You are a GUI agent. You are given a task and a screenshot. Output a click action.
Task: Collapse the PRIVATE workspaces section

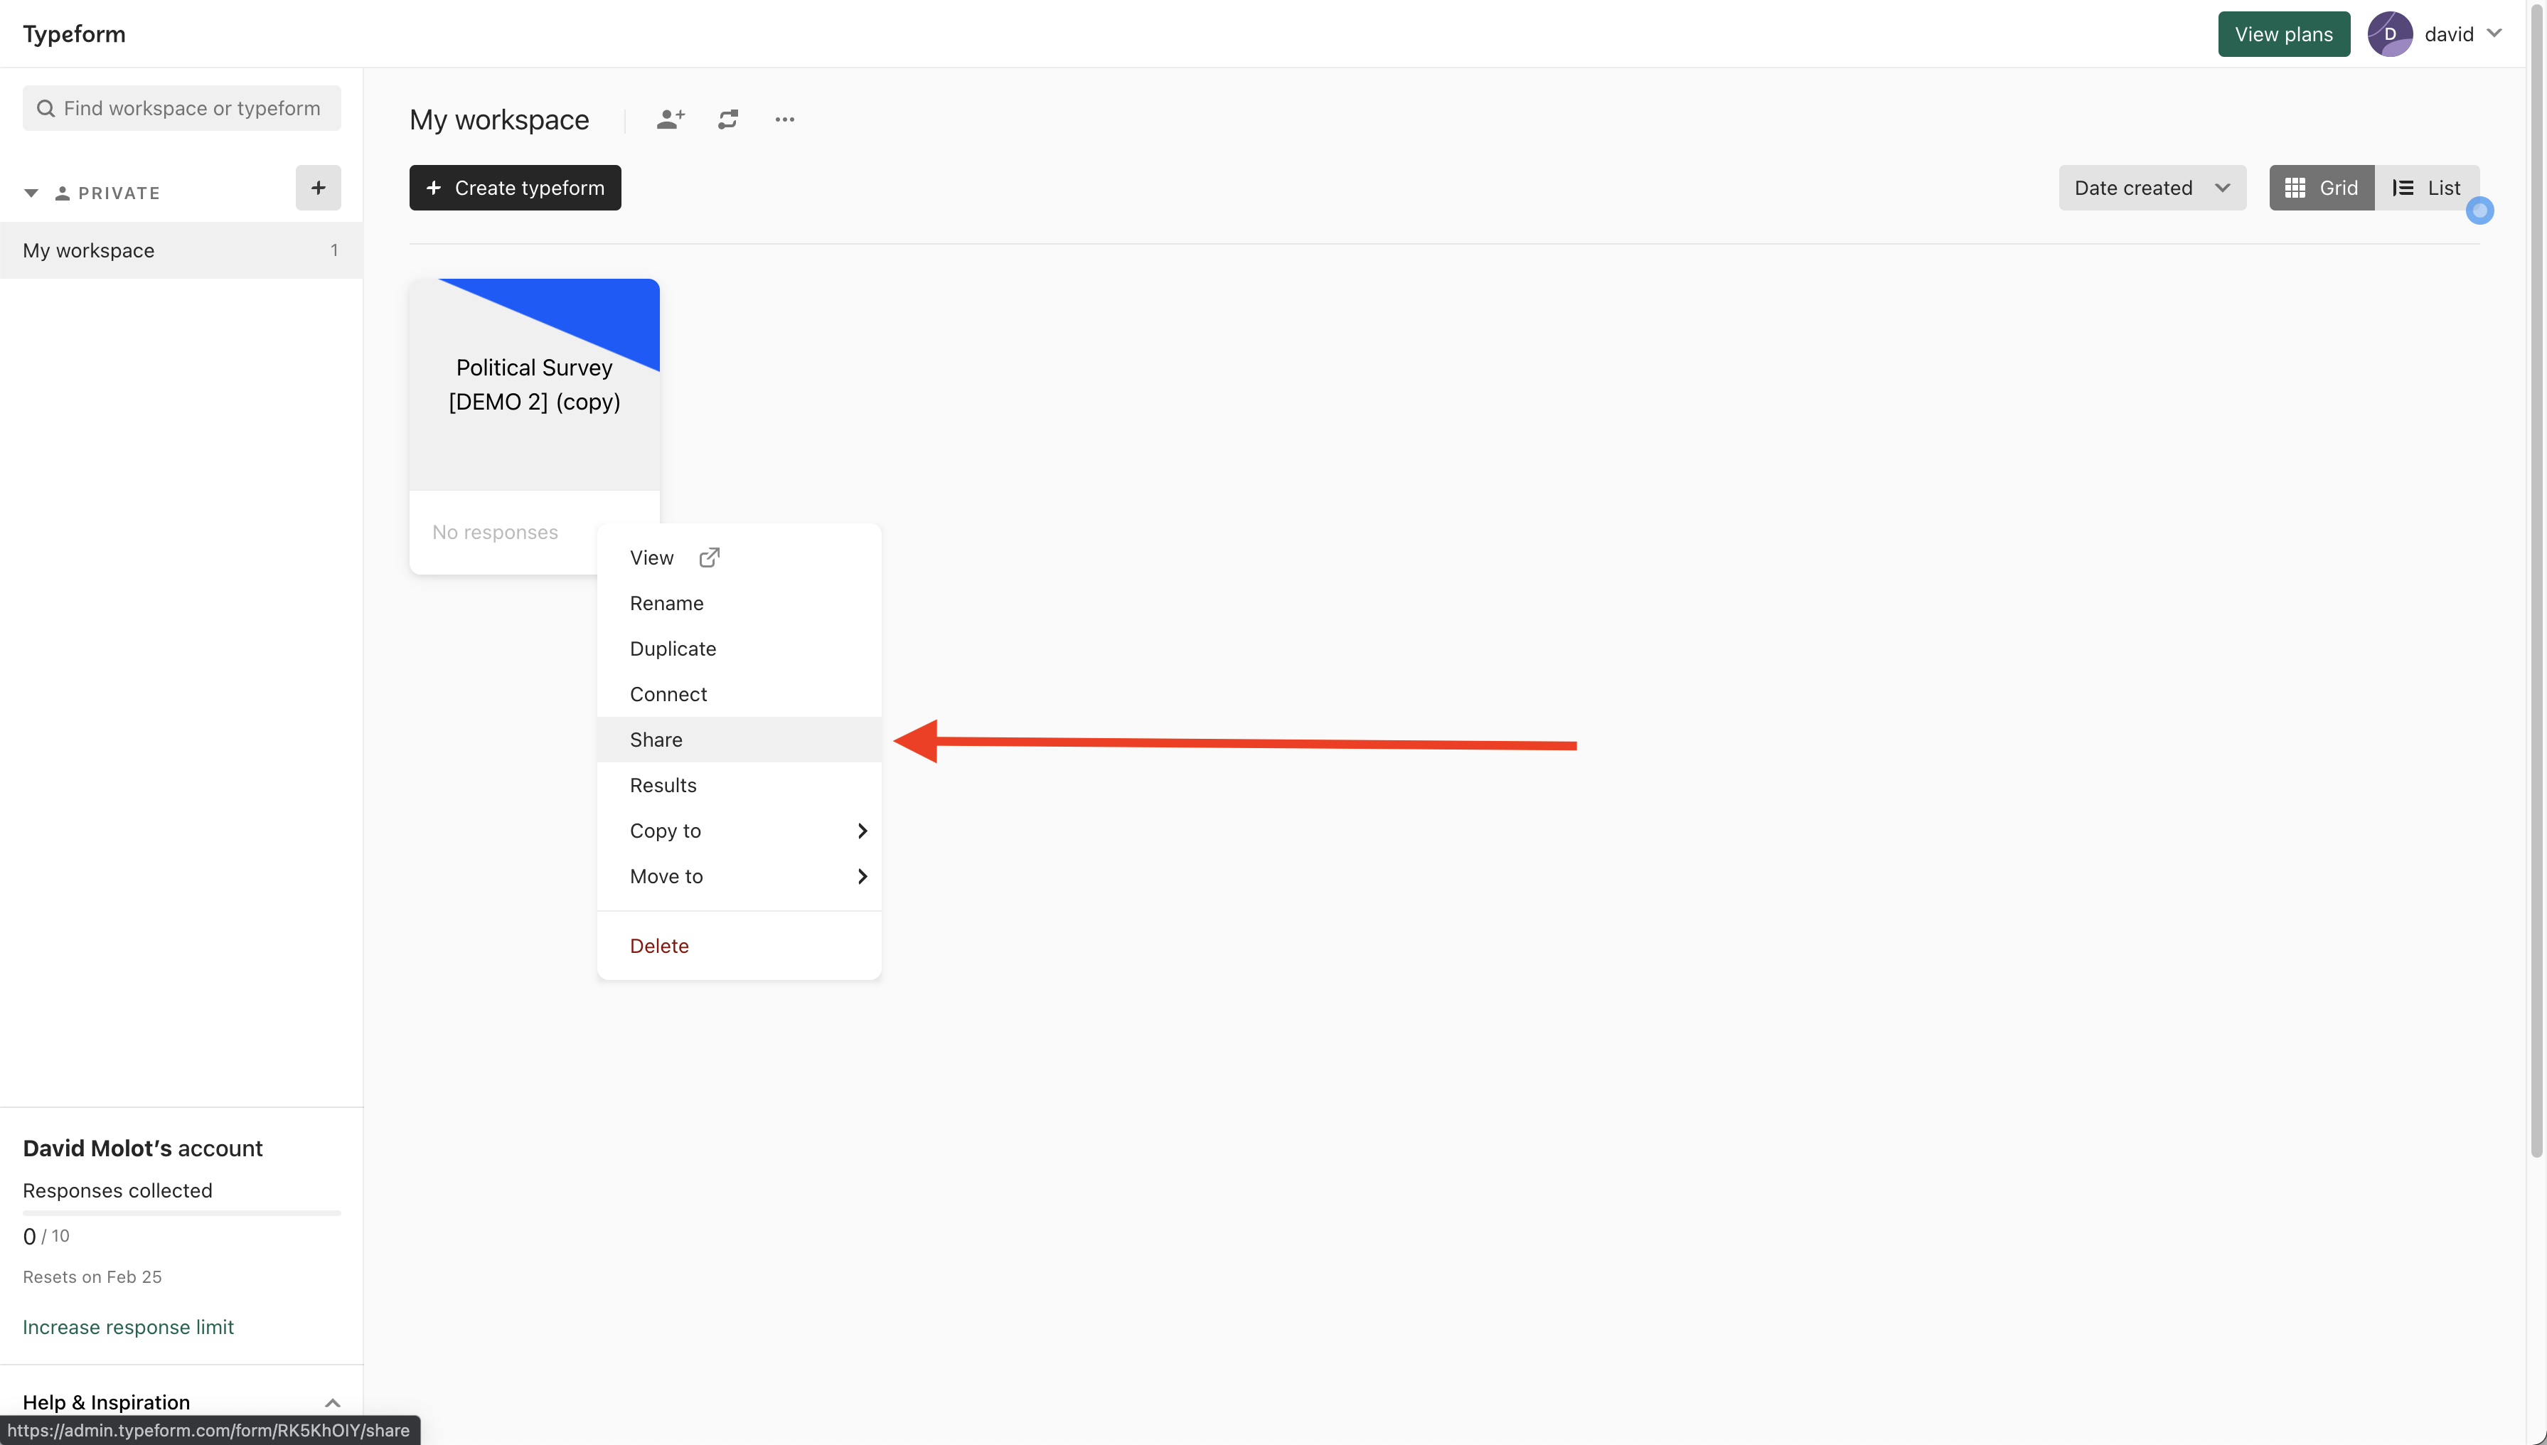[31, 193]
